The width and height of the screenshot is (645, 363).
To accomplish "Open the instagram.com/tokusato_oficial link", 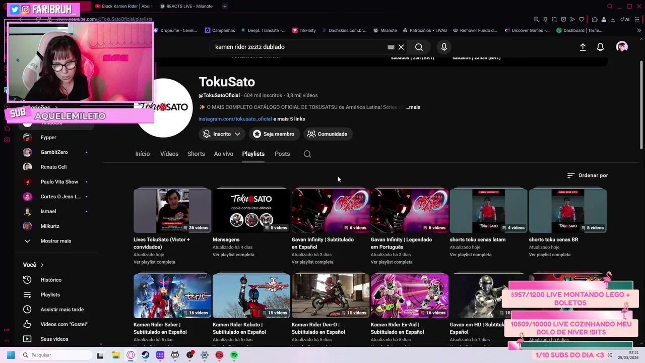I will pyautogui.click(x=235, y=119).
